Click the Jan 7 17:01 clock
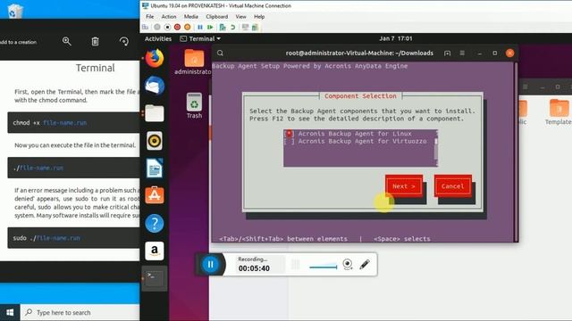 (x=396, y=38)
